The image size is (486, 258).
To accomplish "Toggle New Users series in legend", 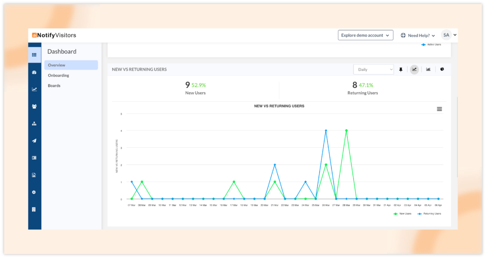I will [402, 214].
